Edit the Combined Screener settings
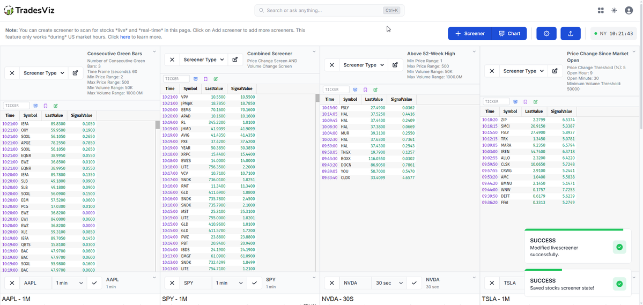The width and height of the screenshot is (643, 305). pyautogui.click(x=235, y=59)
